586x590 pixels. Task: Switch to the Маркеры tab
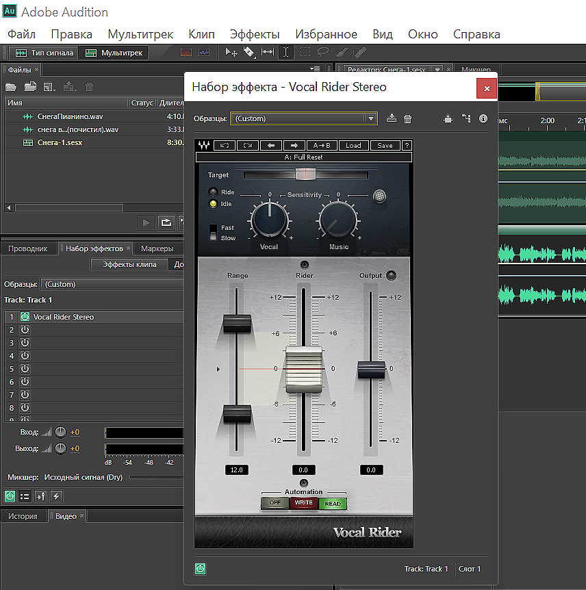[x=157, y=248]
